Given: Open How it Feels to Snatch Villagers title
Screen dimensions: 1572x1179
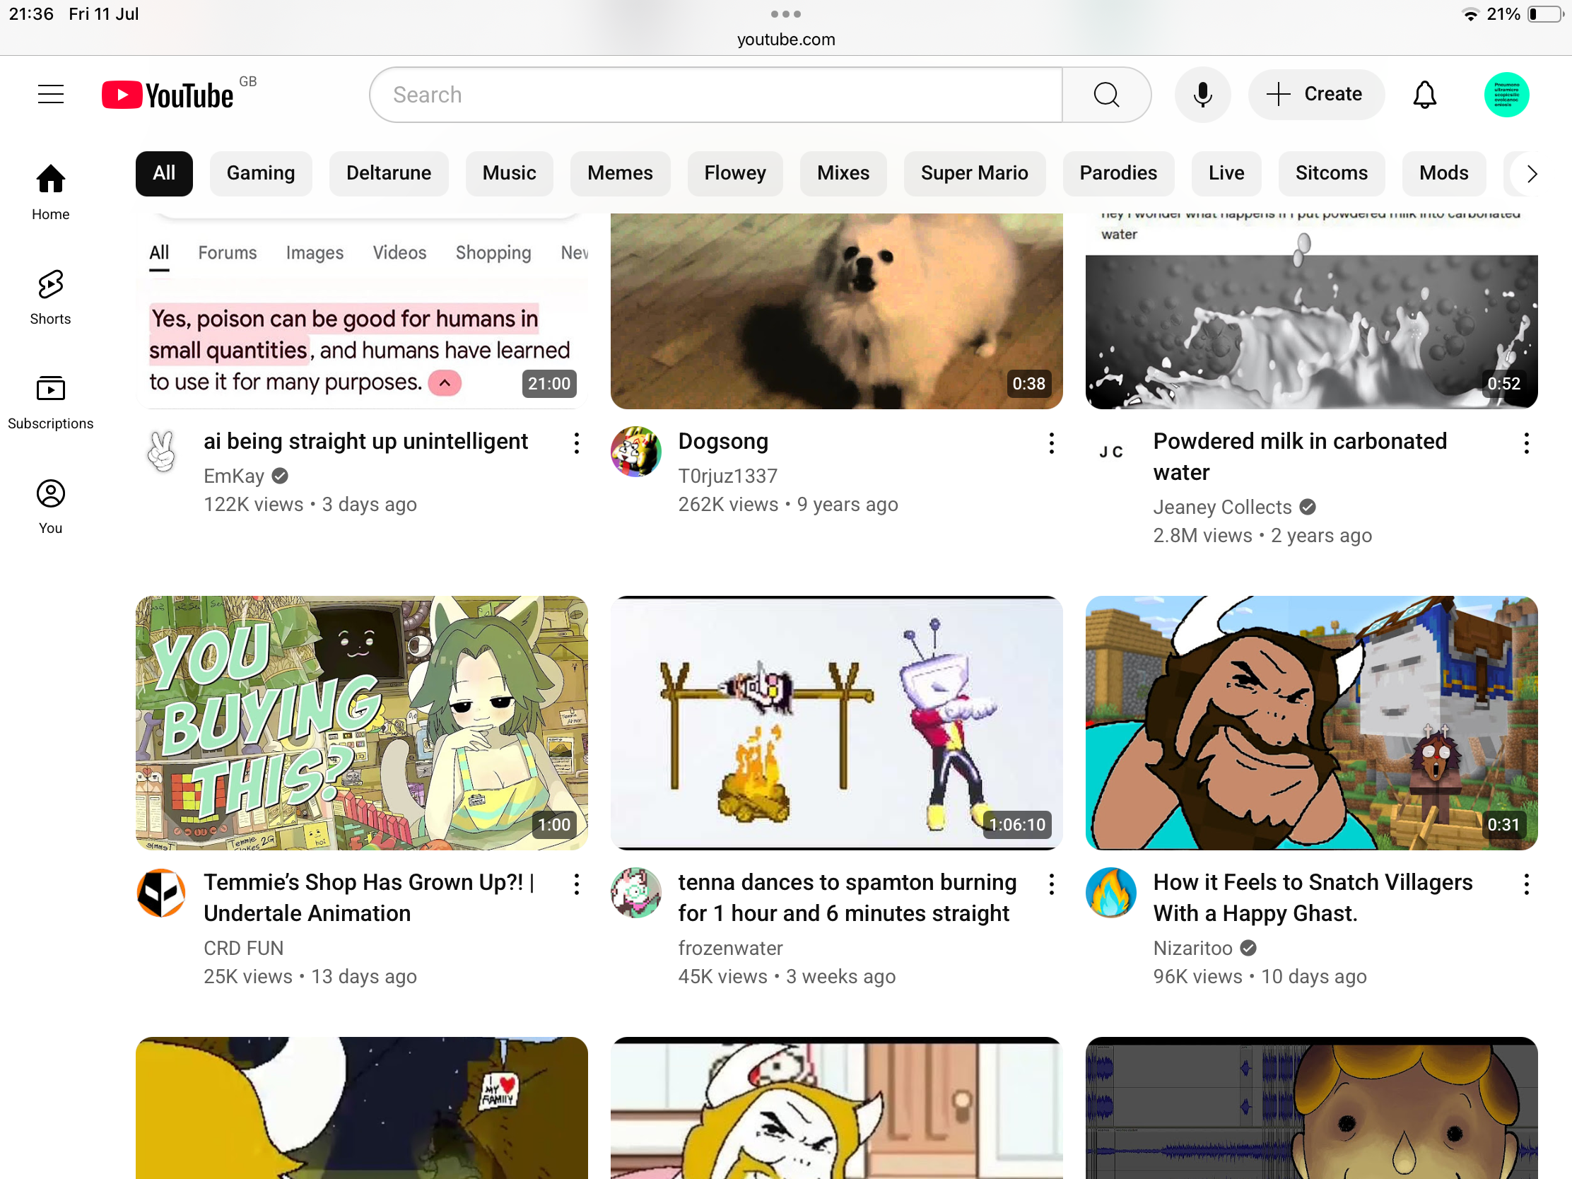Looking at the screenshot, I should [x=1313, y=898].
